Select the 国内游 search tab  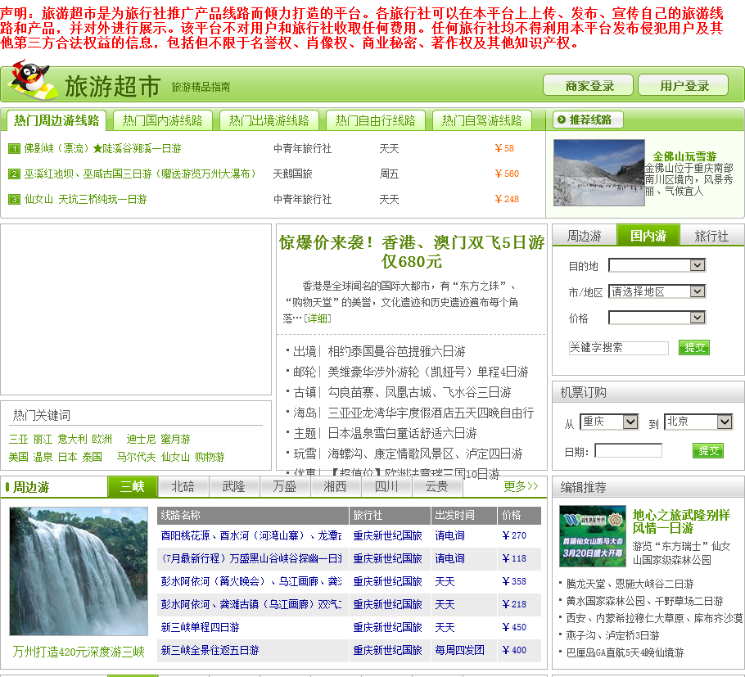tap(648, 235)
